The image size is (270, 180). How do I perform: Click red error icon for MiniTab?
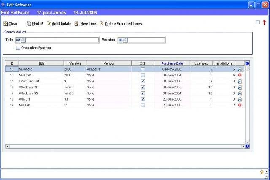coord(240,105)
